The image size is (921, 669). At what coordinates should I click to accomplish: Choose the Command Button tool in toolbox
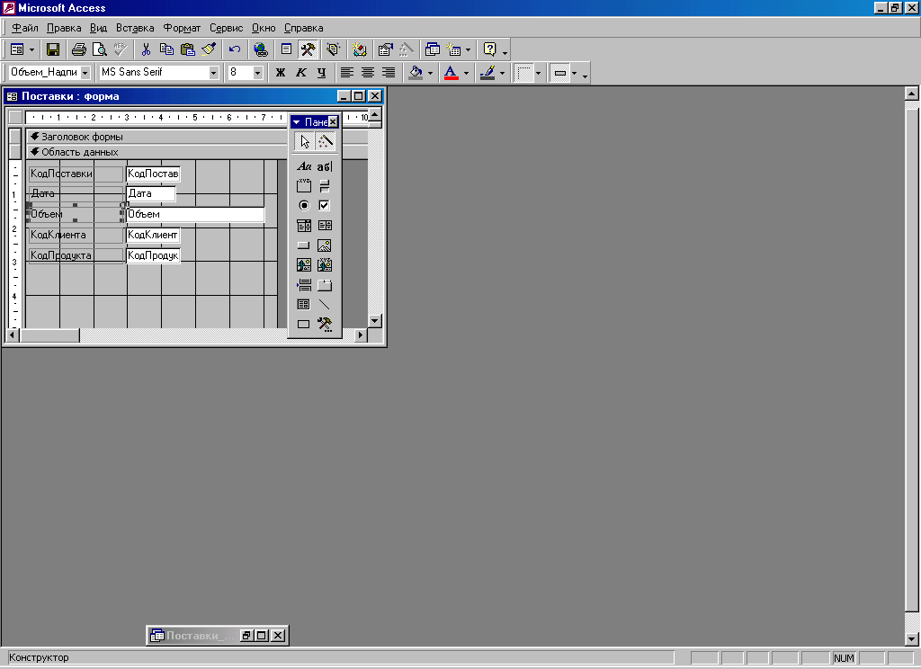pos(304,245)
